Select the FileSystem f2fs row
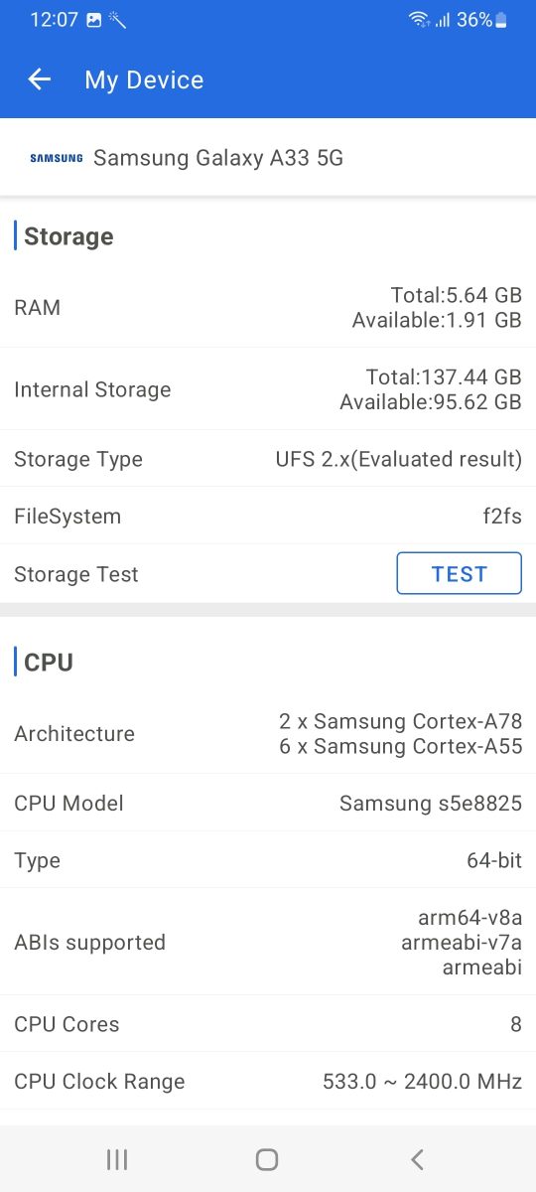The height and width of the screenshot is (1192, 536). point(268,517)
